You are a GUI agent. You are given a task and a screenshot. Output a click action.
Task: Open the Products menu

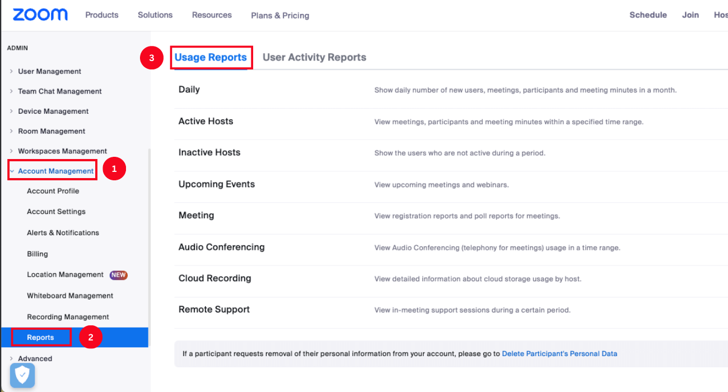[x=102, y=15]
